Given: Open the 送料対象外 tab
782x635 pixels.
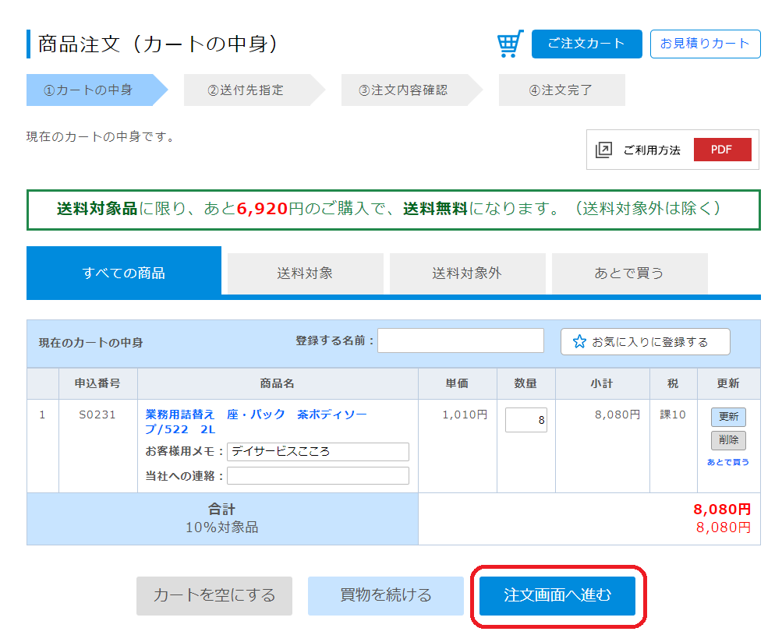Looking at the screenshot, I should point(467,273).
